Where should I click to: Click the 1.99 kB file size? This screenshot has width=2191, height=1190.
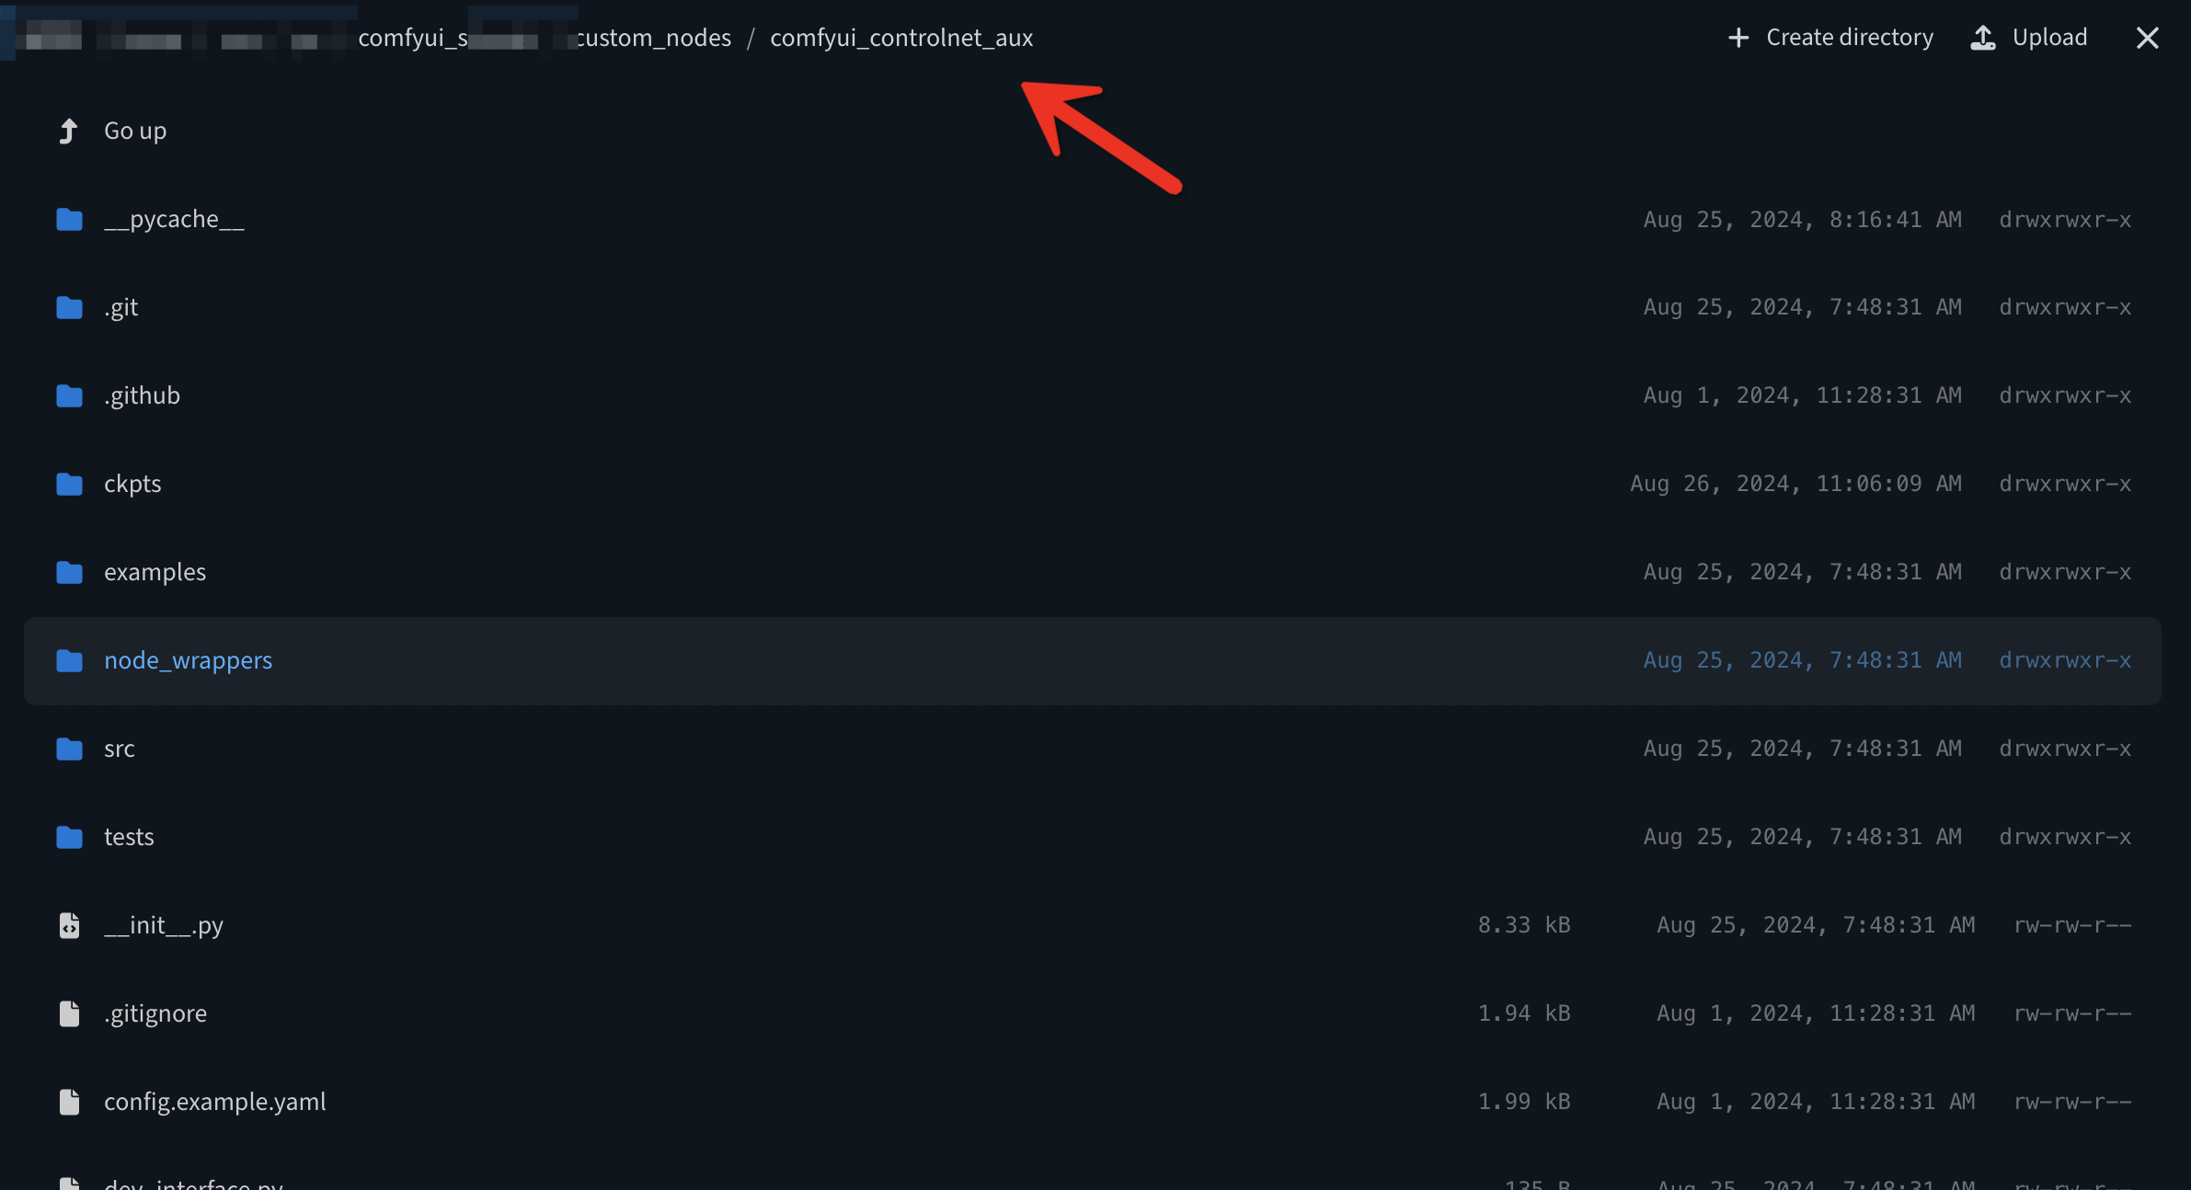[x=1524, y=1102]
